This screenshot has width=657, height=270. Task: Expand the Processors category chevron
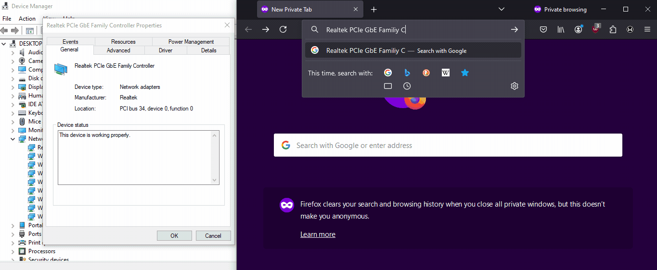(13, 251)
